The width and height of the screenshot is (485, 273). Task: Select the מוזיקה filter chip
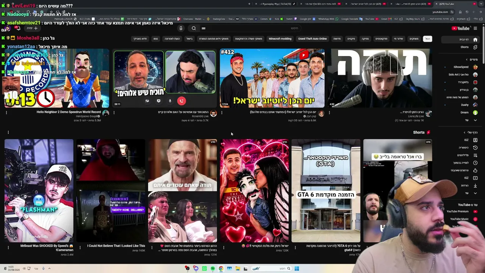(365, 39)
